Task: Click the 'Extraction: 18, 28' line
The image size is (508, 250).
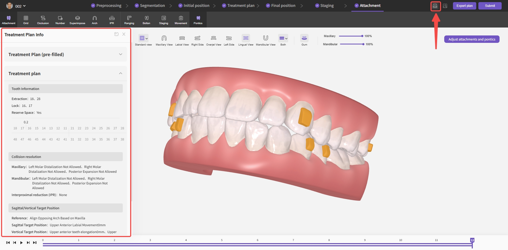Action: [x=26, y=99]
